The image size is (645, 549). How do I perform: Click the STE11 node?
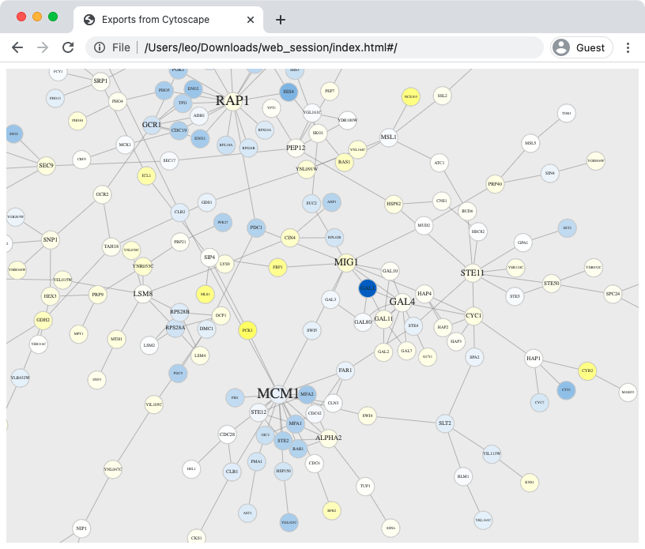point(472,273)
